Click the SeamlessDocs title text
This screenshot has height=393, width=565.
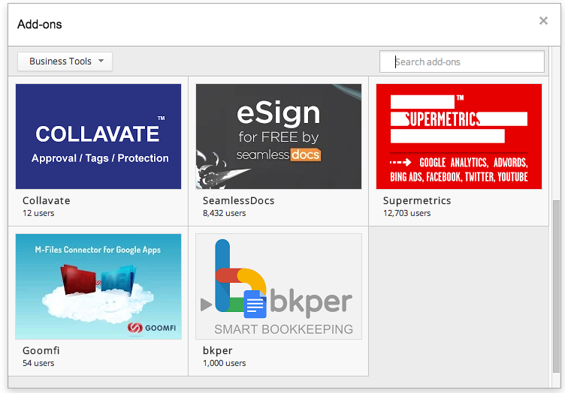(x=238, y=201)
